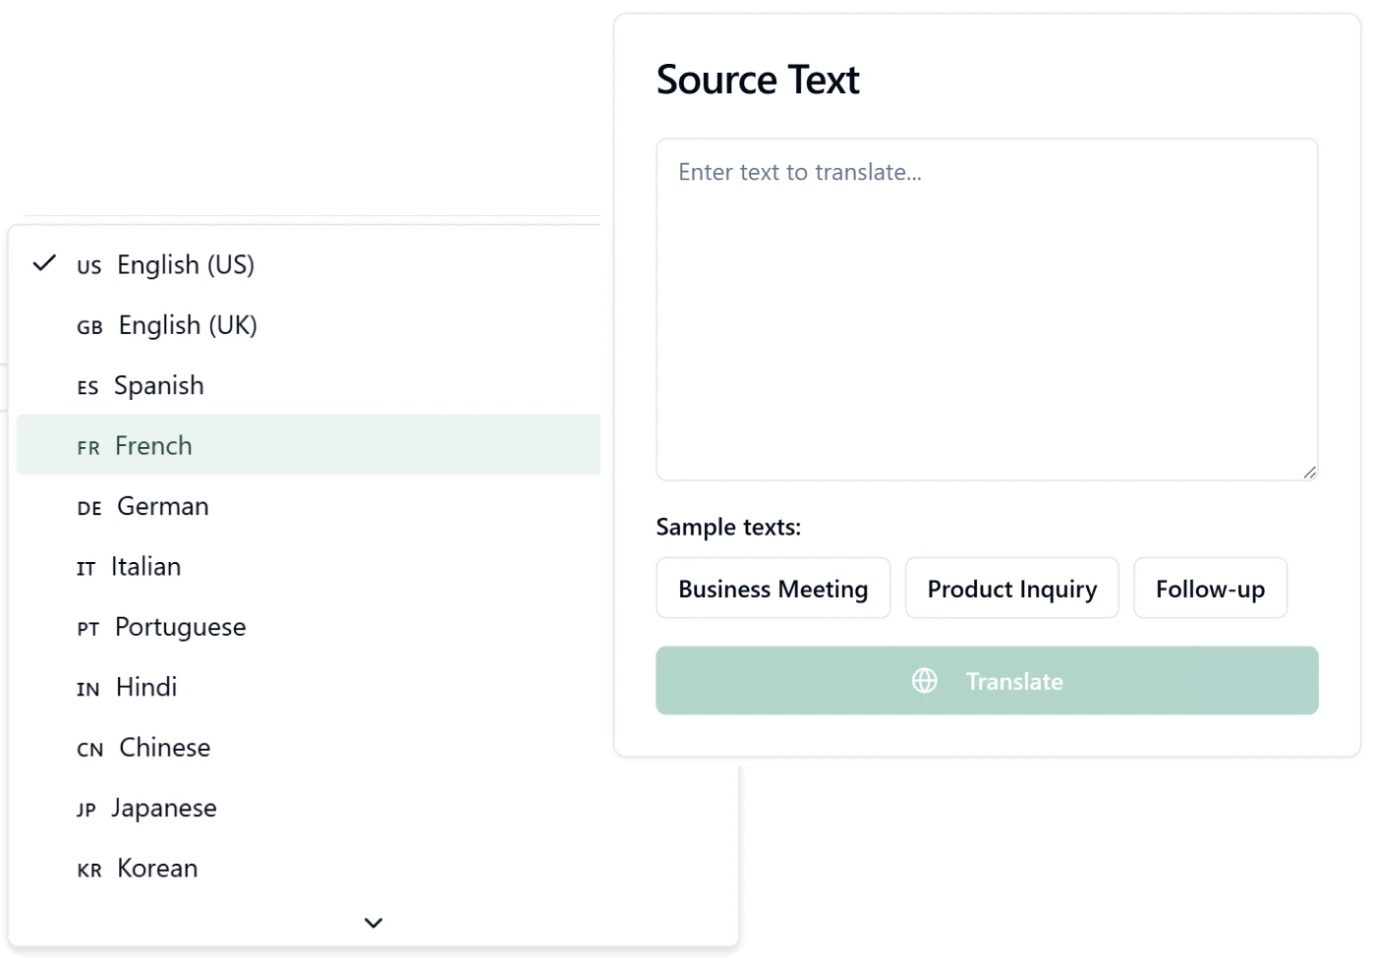Select Japanese from the list

[x=163, y=808]
